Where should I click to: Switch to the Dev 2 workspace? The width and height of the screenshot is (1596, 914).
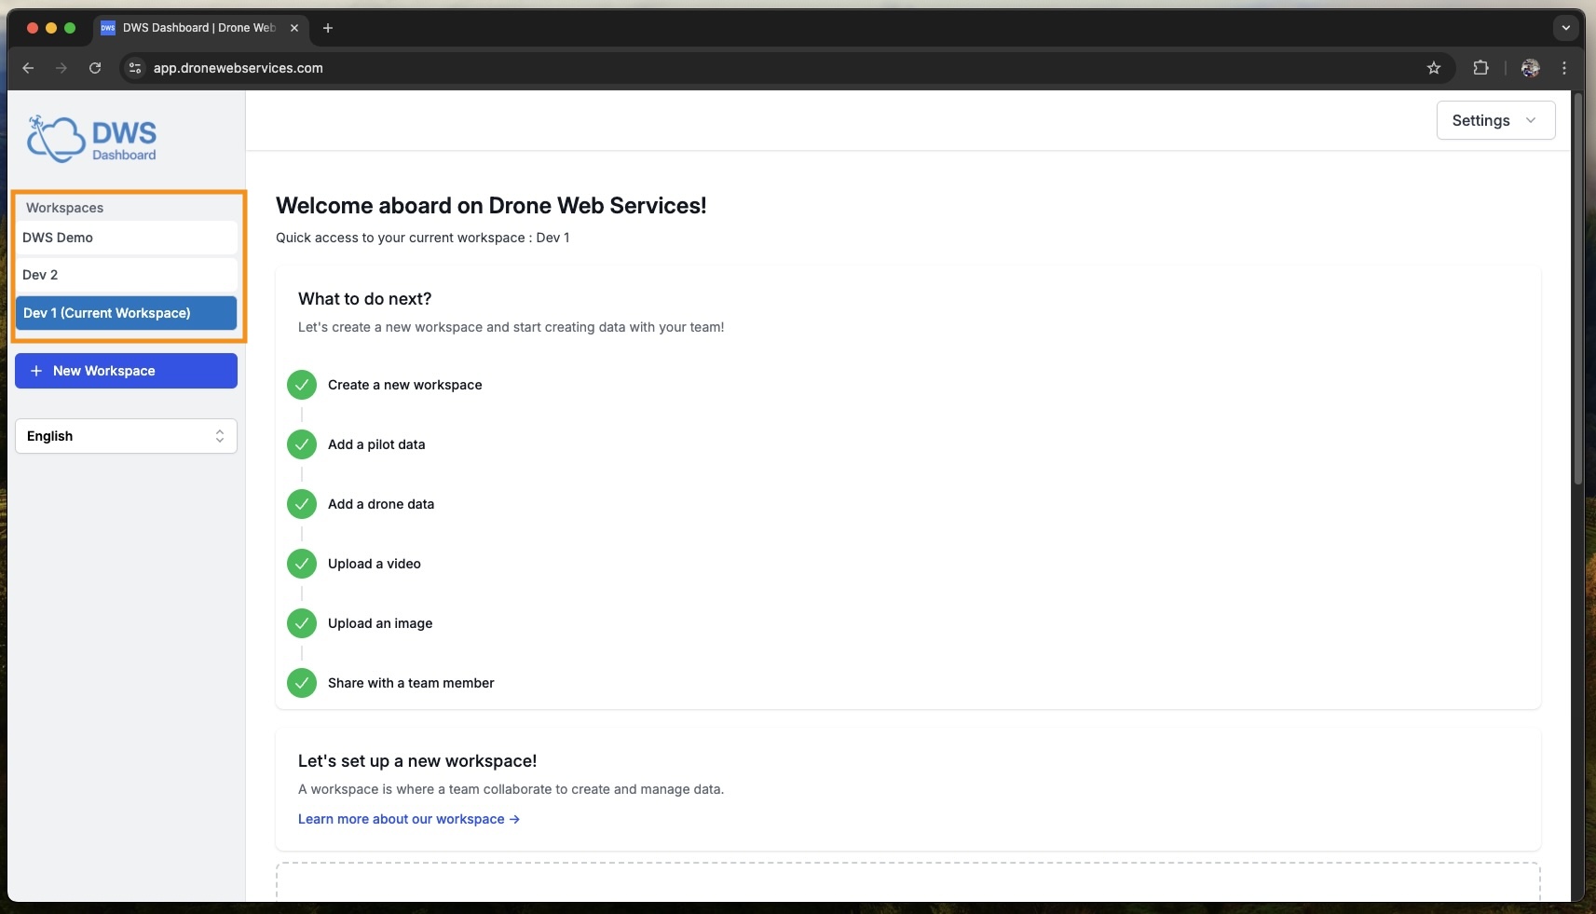126,275
